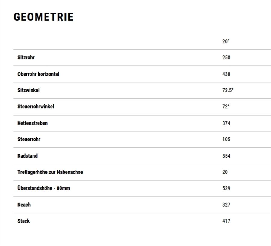
Task: Click the Reach row label
Action: 24,205
